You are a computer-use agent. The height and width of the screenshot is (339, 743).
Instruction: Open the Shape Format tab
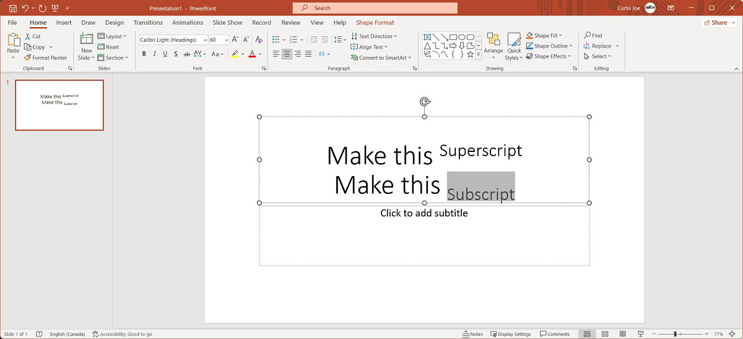(x=375, y=23)
